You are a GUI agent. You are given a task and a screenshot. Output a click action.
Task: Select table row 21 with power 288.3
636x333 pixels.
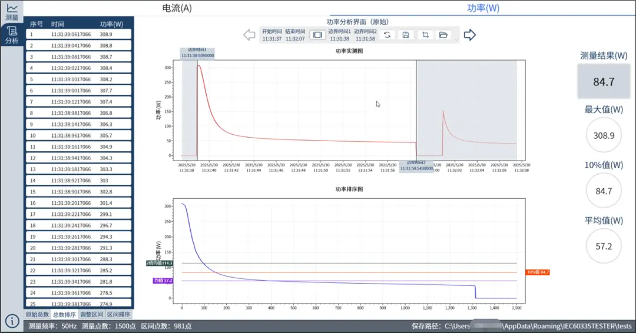click(x=79, y=259)
